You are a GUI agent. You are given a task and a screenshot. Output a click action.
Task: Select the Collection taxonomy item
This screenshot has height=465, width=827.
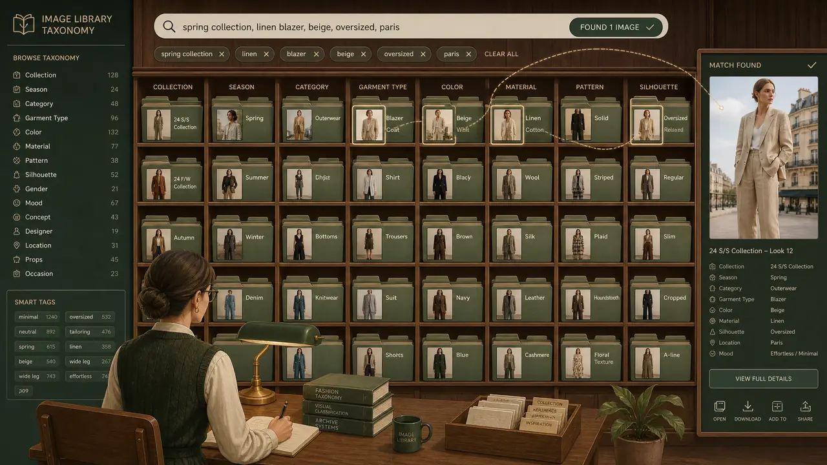click(x=65, y=75)
